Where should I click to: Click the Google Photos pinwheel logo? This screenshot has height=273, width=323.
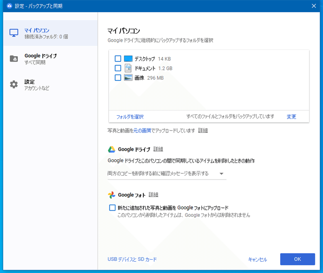pyautogui.click(x=111, y=195)
